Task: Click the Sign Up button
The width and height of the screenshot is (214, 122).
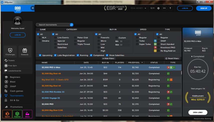Action: tap(204, 8)
